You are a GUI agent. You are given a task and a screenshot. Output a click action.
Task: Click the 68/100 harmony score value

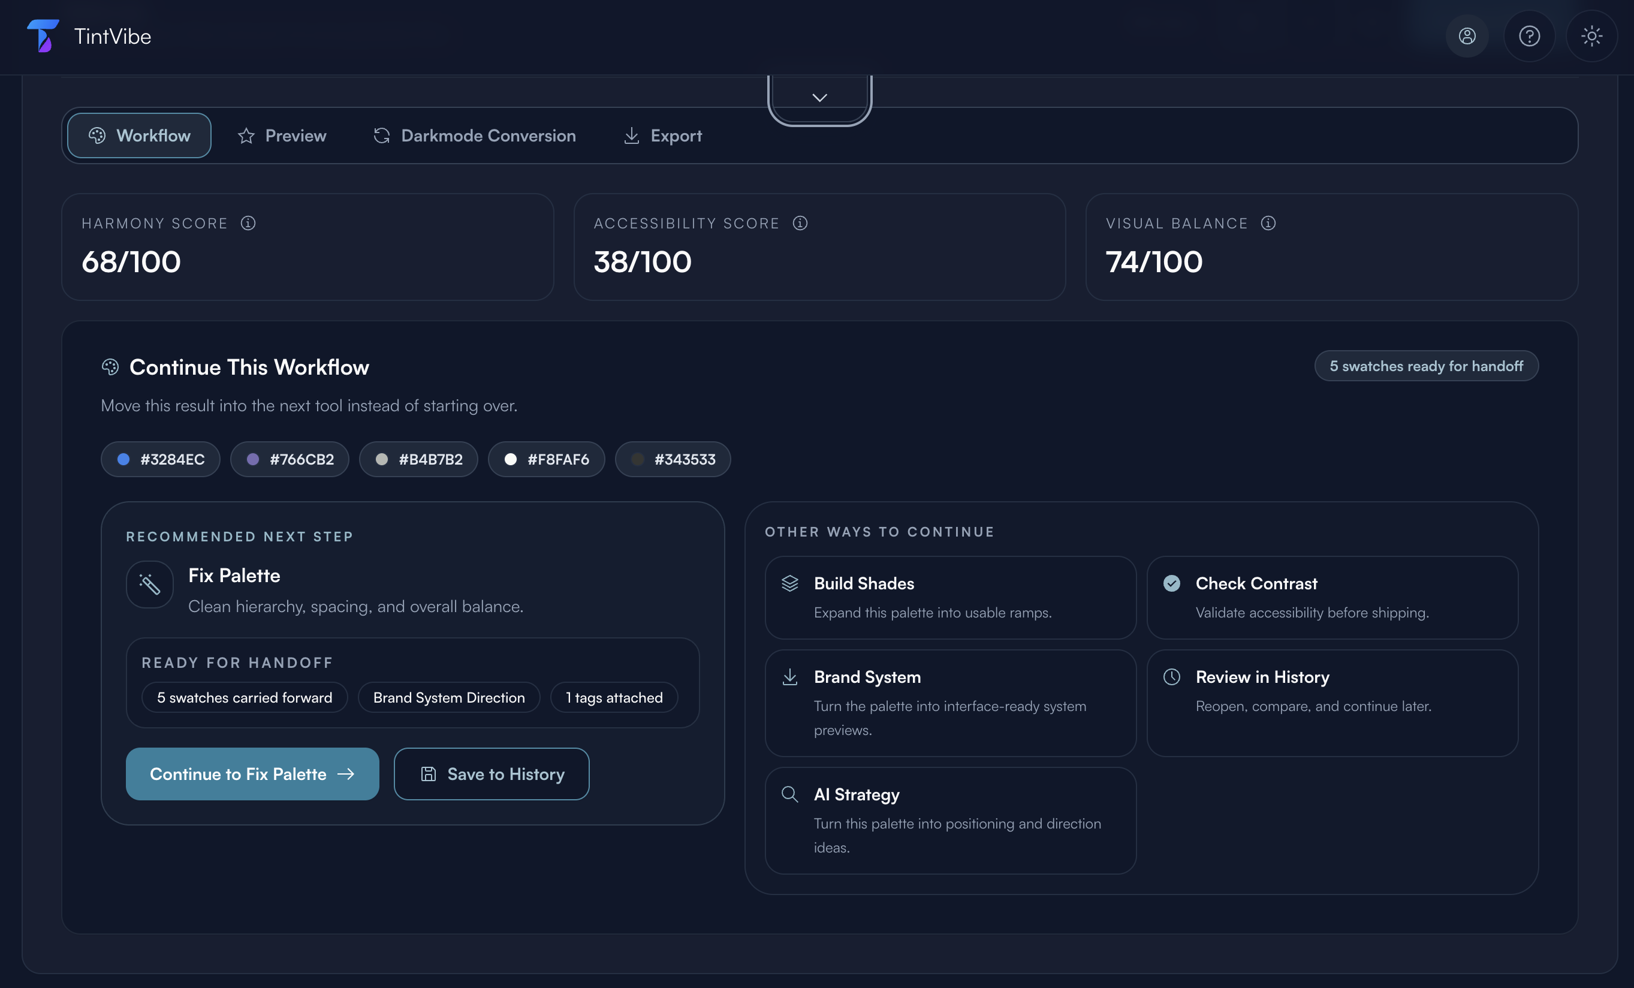coord(131,262)
